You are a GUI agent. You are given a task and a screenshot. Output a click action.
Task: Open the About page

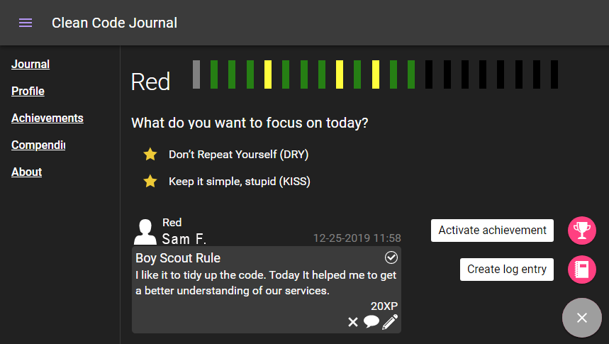26,172
